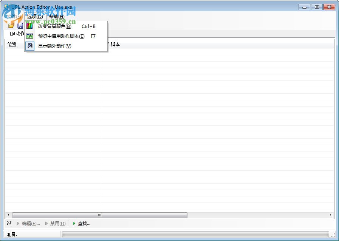Click the arrow icon beside 显示额外动作
This screenshot has height=241, width=339.
click(29, 46)
